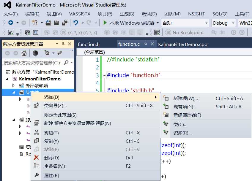Choose 新建项(W)... in Add submenu

pos(206,98)
